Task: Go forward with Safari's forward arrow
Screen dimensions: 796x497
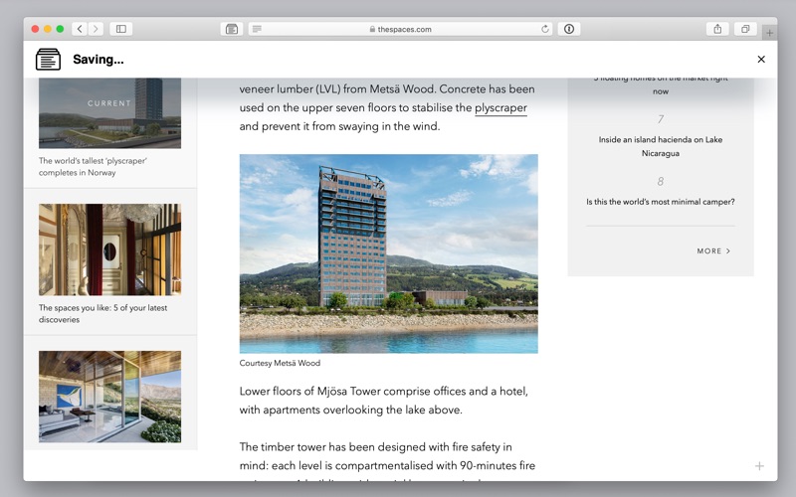Action: coord(96,29)
